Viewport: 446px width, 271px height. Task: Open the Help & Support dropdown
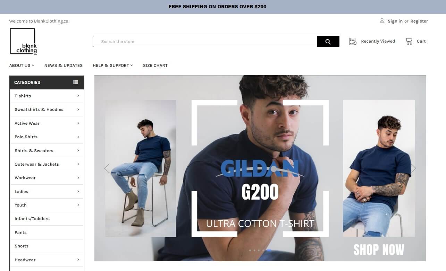tap(113, 65)
